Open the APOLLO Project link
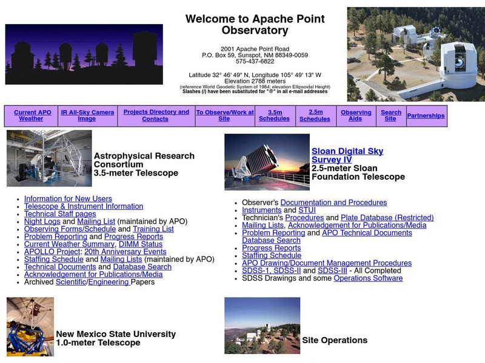The image size is (485, 363). (x=52, y=252)
